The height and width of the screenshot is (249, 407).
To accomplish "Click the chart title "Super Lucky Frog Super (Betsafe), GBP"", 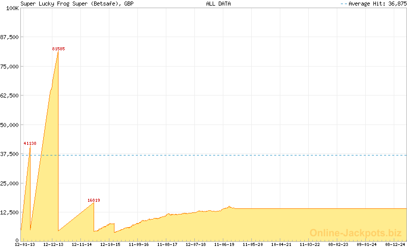I will click(x=77, y=4).
